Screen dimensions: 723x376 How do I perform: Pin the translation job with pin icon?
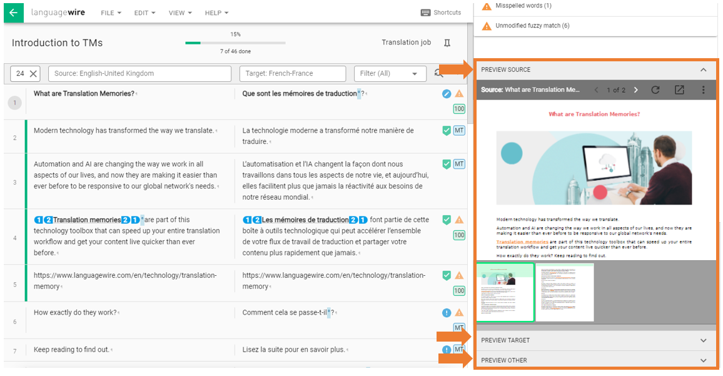[x=447, y=43]
